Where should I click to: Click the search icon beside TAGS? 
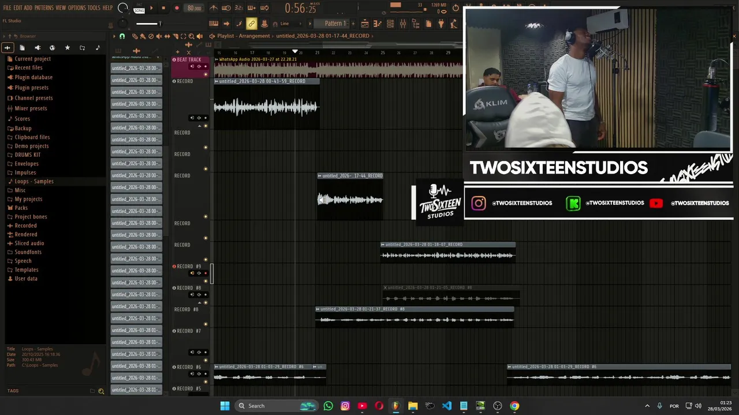(x=101, y=391)
